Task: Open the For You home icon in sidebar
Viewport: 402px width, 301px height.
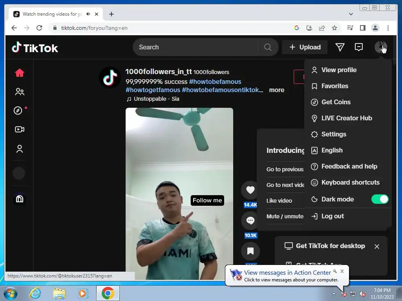Action: tap(20, 73)
